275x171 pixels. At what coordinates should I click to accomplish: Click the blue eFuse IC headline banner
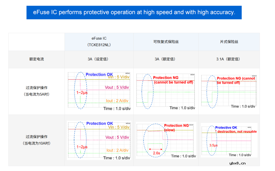134,12
